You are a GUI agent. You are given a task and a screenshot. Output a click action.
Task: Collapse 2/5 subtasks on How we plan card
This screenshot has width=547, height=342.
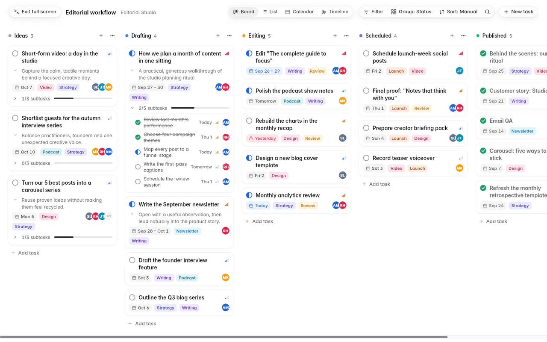(x=132, y=108)
